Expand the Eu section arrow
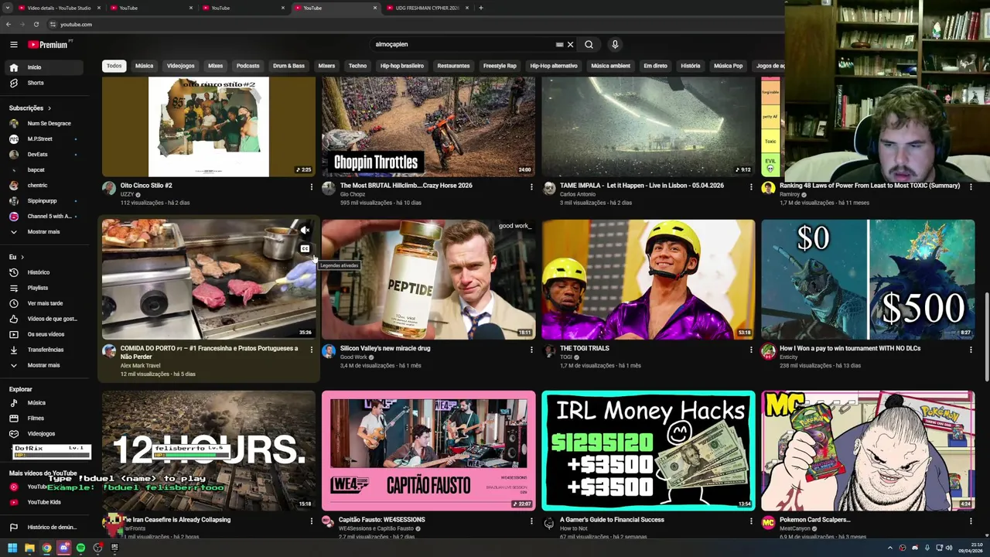This screenshot has height=557, width=990. (22, 257)
